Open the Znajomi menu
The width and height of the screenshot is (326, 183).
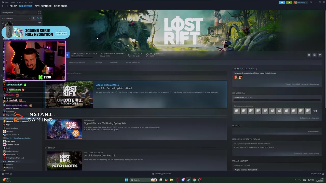20,2
